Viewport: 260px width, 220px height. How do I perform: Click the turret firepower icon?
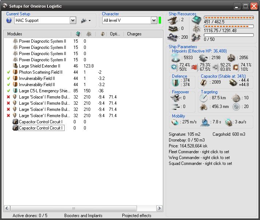176,98
